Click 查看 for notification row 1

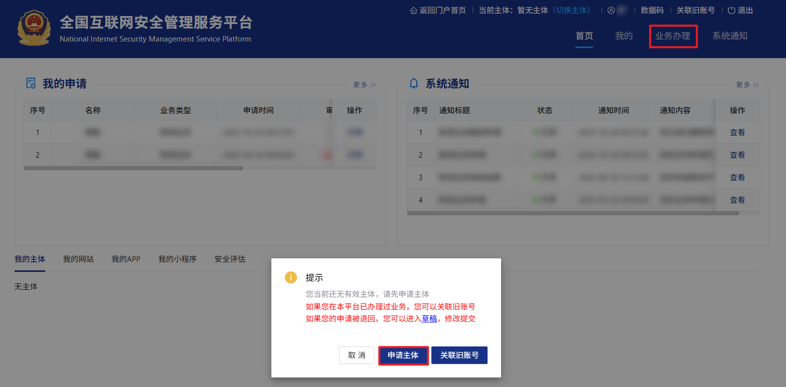coord(737,133)
